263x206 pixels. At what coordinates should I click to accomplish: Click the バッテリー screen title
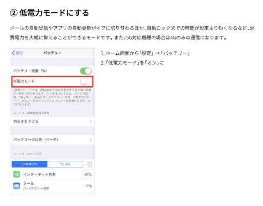52,53
